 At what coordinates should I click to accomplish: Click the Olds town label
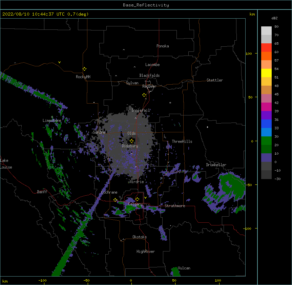coord(131,133)
